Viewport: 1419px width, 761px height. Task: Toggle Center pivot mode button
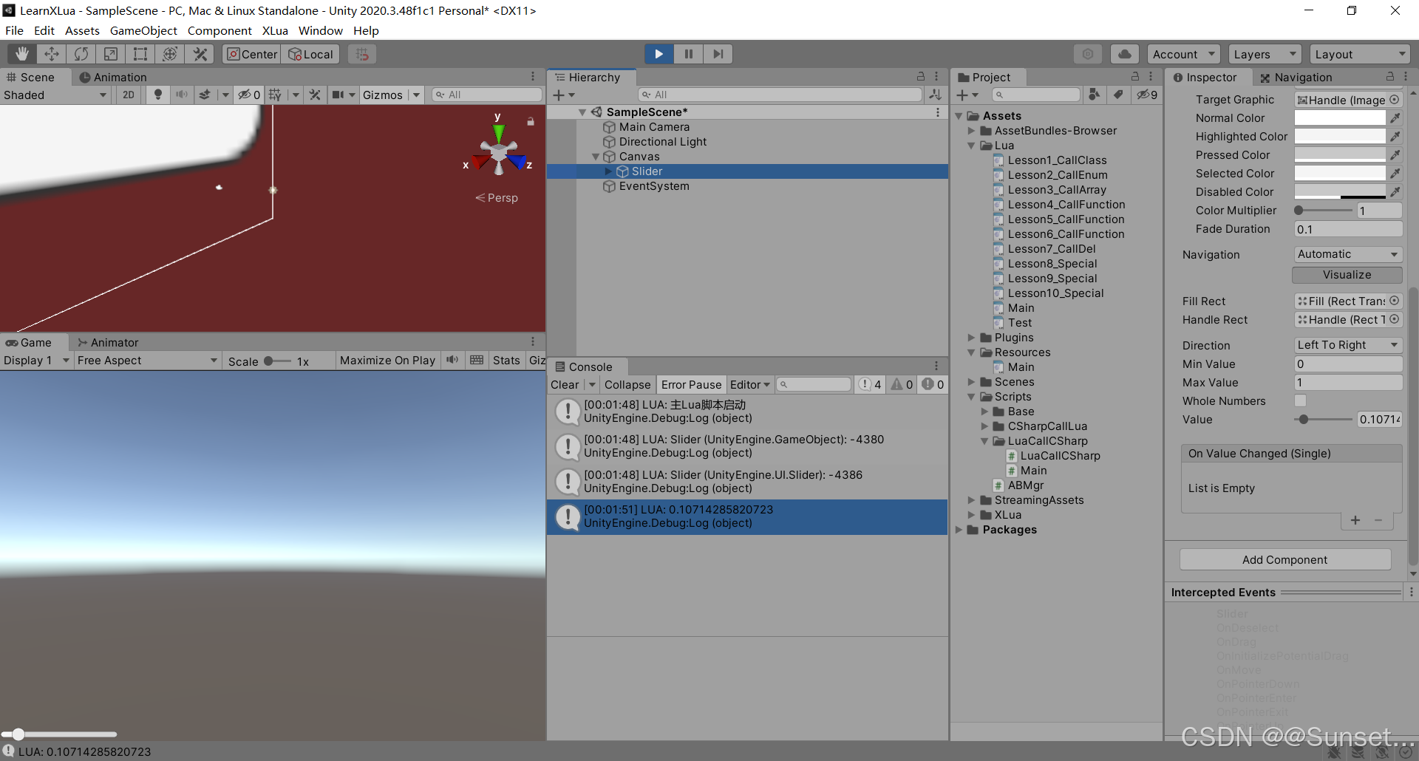(252, 54)
